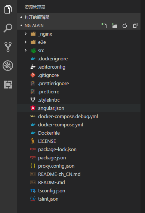
Task: Collapse the NG-ALAIN project section
Action: [x=21, y=25]
